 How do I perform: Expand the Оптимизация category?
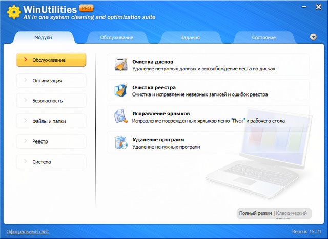pos(51,80)
